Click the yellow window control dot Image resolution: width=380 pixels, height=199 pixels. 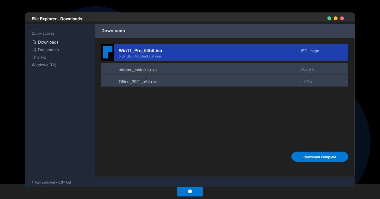coord(336,18)
